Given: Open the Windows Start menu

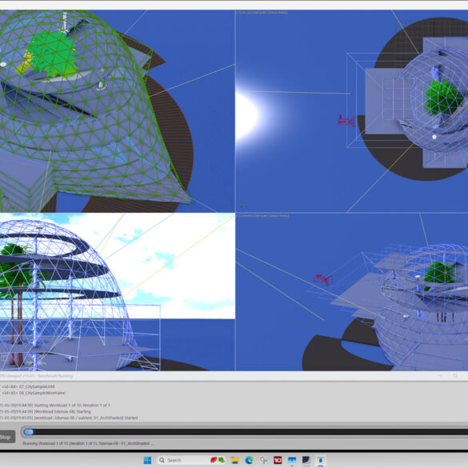Looking at the screenshot, I should [x=147, y=460].
